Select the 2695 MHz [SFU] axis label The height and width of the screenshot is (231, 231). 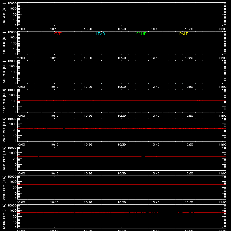tap(4, 130)
